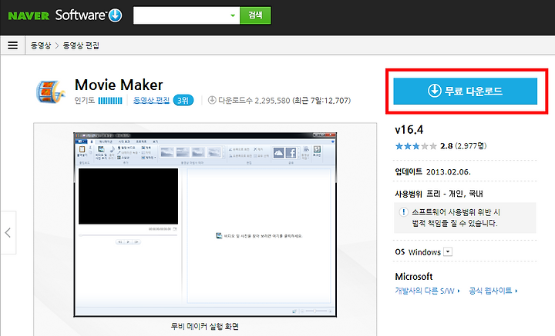Open the Movie Maker screenshot thumbnail
Viewport: 555px width, 336px height.
[205, 225]
